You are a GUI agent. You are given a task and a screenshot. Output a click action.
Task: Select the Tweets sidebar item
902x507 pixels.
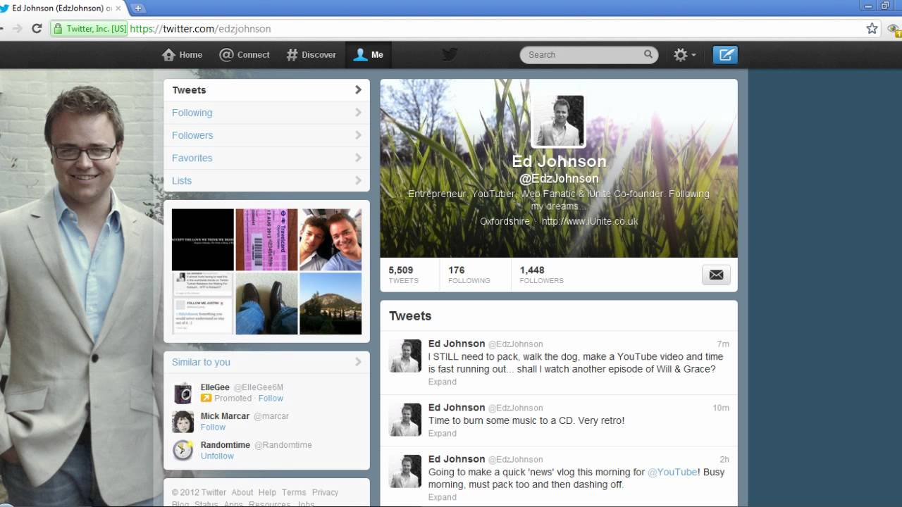pos(266,90)
